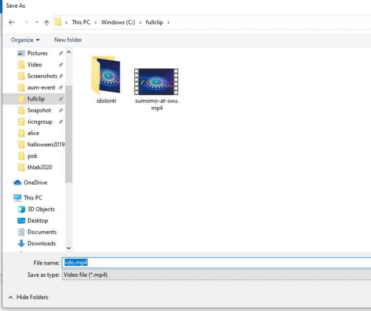This screenshot has height=311, width=371.
Task: Open the Save as type combo box
Action: pyautogui.click(x=216, y=275)
